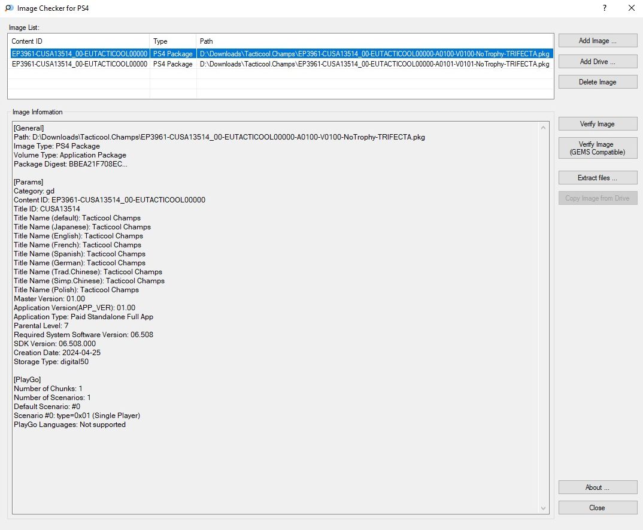Click the Master Version: 01.00 line
Viewport: 643px width, 530px height.
click(49, 299)
